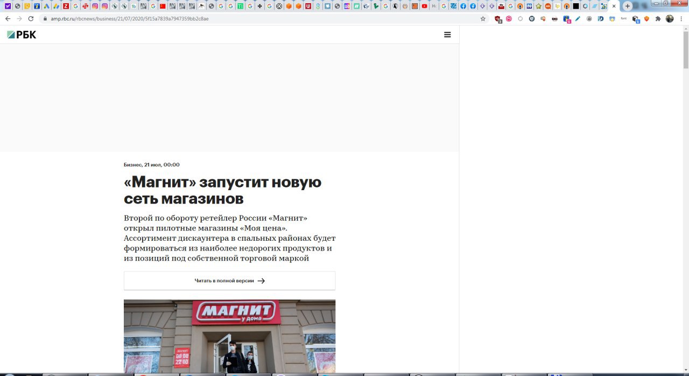Switch to the Chinese flag tab
Viewport: 689px width, 376px height.
[x=163, y=6]
